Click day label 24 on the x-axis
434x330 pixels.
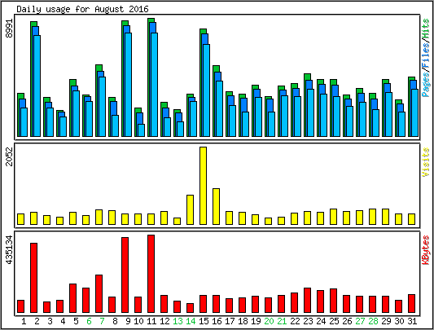tap(321, 321)
